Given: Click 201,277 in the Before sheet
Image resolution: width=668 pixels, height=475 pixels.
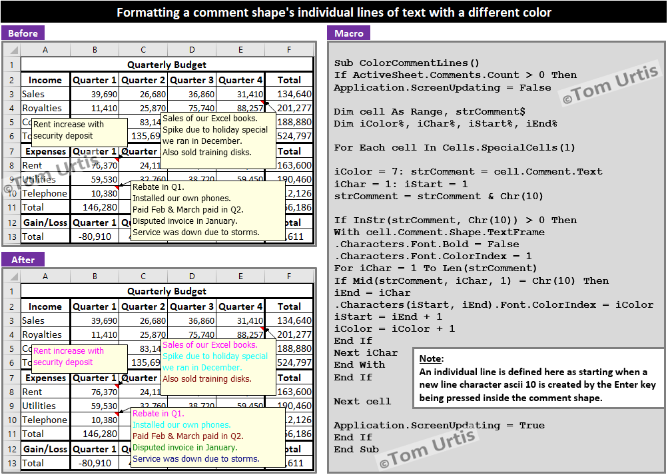Looking at the screenshot, I should (294, 108).
